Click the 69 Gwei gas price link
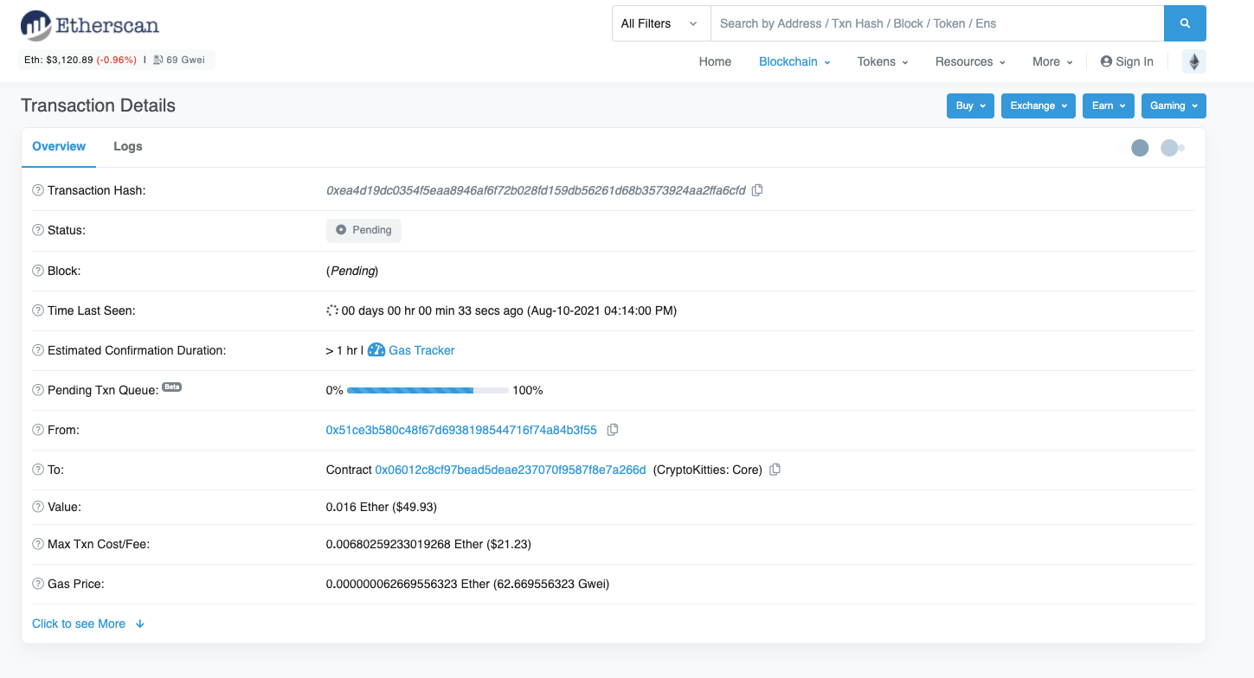Viewport: 1254px width, 678px height. point(185,60)
